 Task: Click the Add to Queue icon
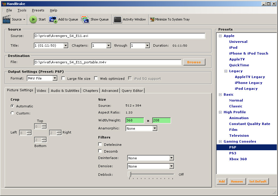(53, 19)
